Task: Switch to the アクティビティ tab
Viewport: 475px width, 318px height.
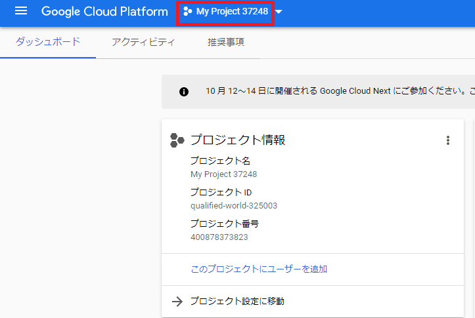Action: [x=143, y=42]
